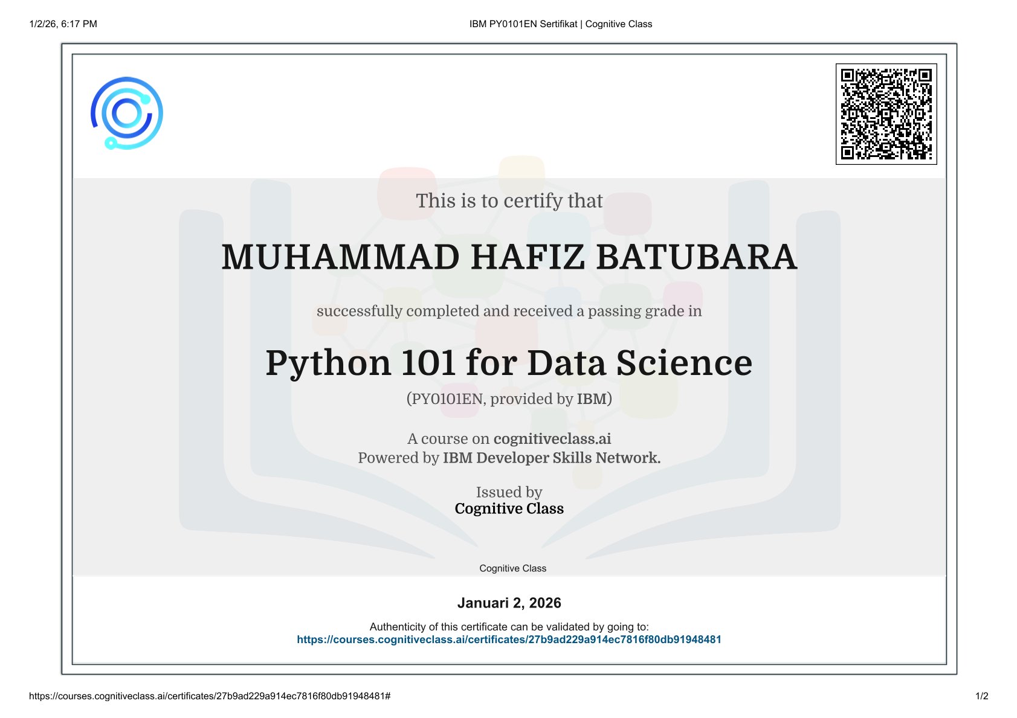Open the certificate validation URL link
The width and height of the screenshot is (1017, 718).
(x=509, y=639)
